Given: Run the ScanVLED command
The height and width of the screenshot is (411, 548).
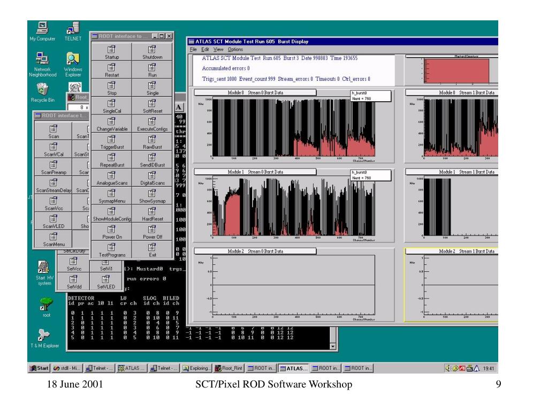Looking at the screenshot, I should [x=53, y=221].
